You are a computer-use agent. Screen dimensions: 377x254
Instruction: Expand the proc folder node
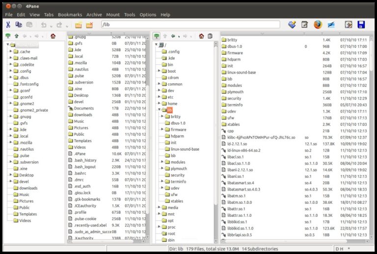pyautogui.click(x=159, y=227)
